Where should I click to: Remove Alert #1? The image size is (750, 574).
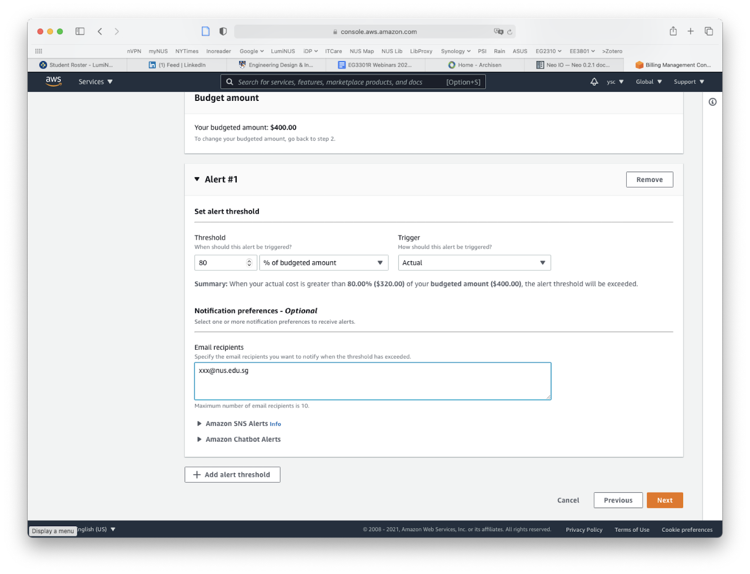point(649,180)
